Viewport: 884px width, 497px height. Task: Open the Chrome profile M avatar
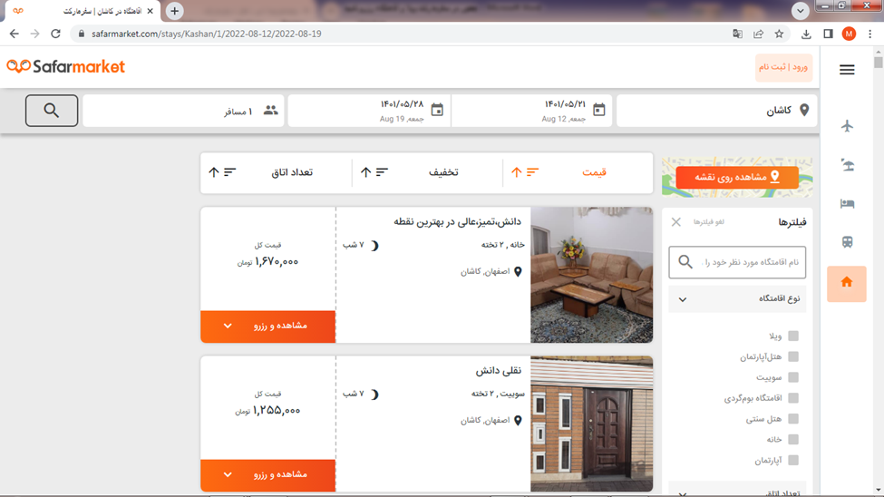tap(849, 34)
